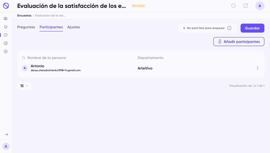Image resolution: width=270 pixels, height=153 pixels.
Task: Open the graduation cap learning section
Action: tap(6, 27)
